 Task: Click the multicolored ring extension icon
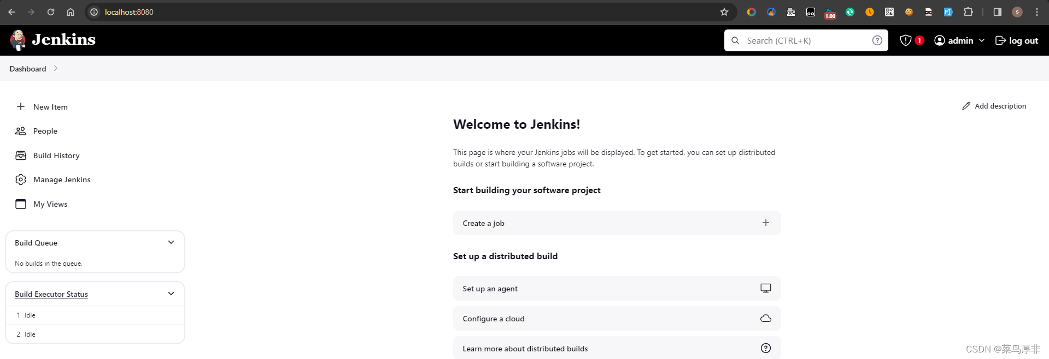752,12
